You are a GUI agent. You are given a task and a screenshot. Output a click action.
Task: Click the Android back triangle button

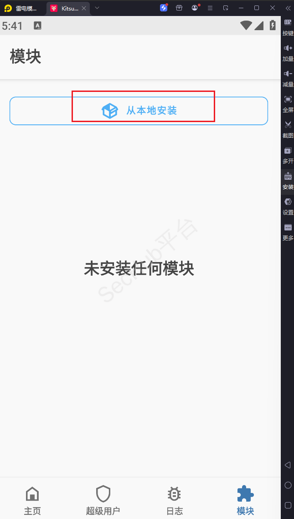(288, 465)
